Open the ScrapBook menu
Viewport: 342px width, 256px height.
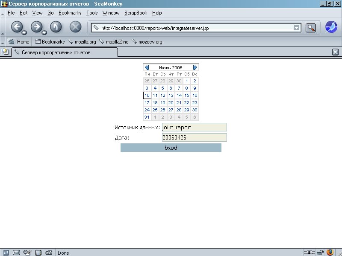[x=136, y=13]
